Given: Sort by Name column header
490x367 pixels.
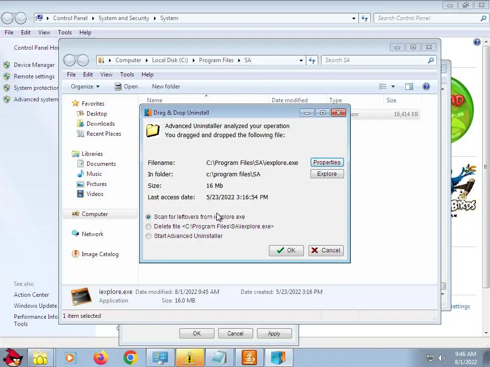Looking at the screenshot, I should pos(206,100).
